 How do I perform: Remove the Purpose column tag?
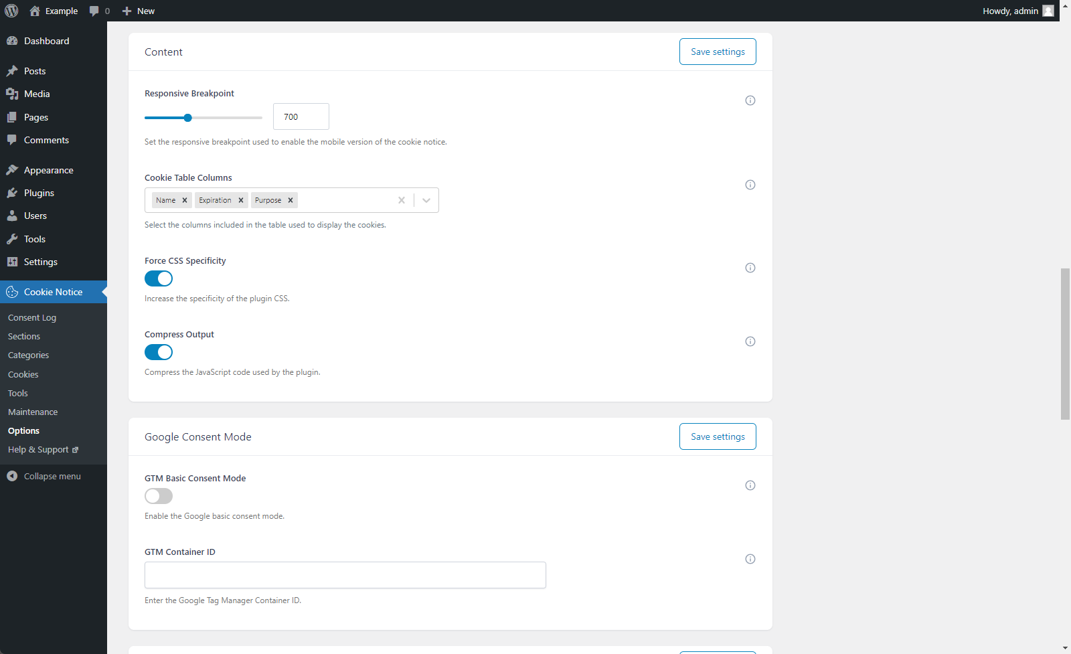click(x=291, y=200)
